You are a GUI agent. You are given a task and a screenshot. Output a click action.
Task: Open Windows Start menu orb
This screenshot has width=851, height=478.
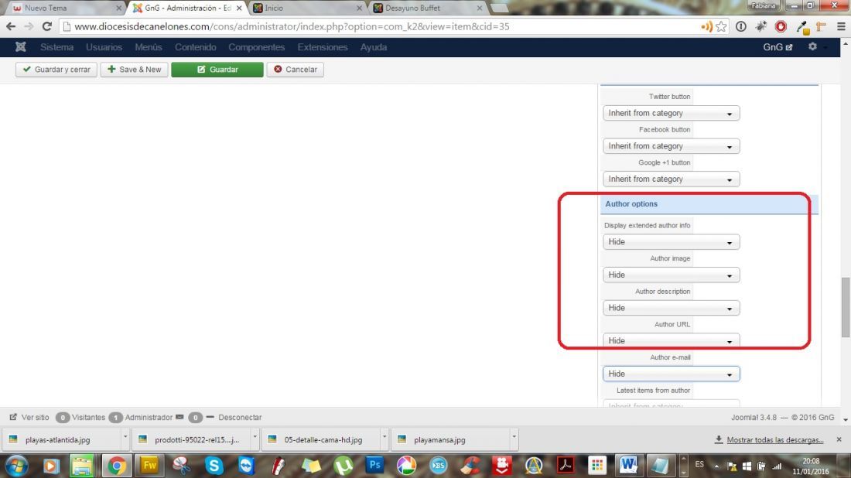(16, 466)
